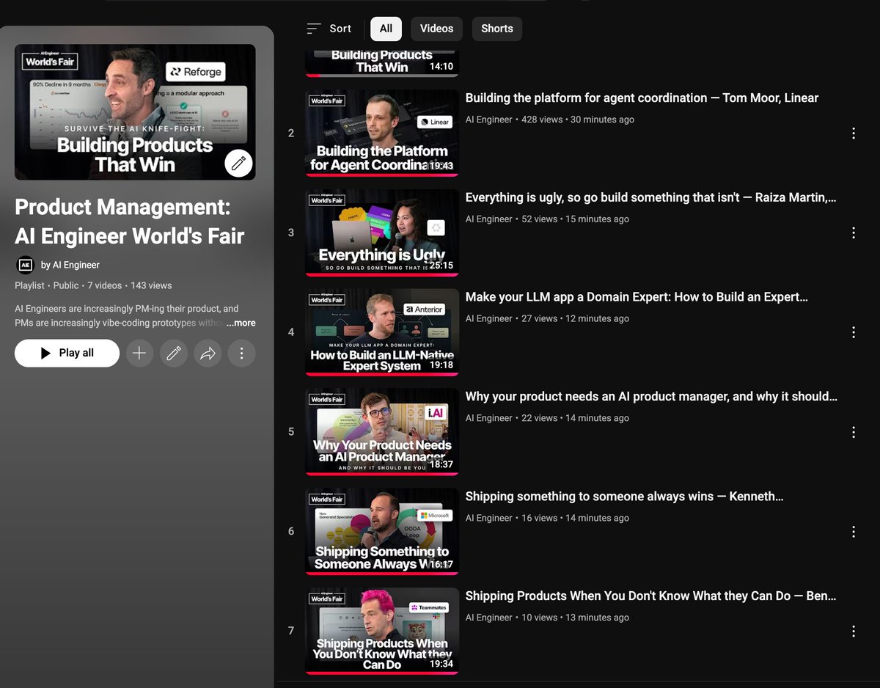Open the Sort dropdown
This screenshot has height=688, width=880.
(x=329, y=29)
